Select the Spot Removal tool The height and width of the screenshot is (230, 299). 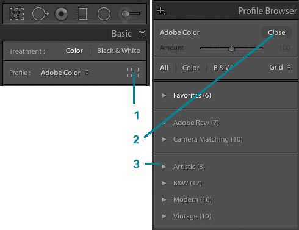(x=40, y=14)
